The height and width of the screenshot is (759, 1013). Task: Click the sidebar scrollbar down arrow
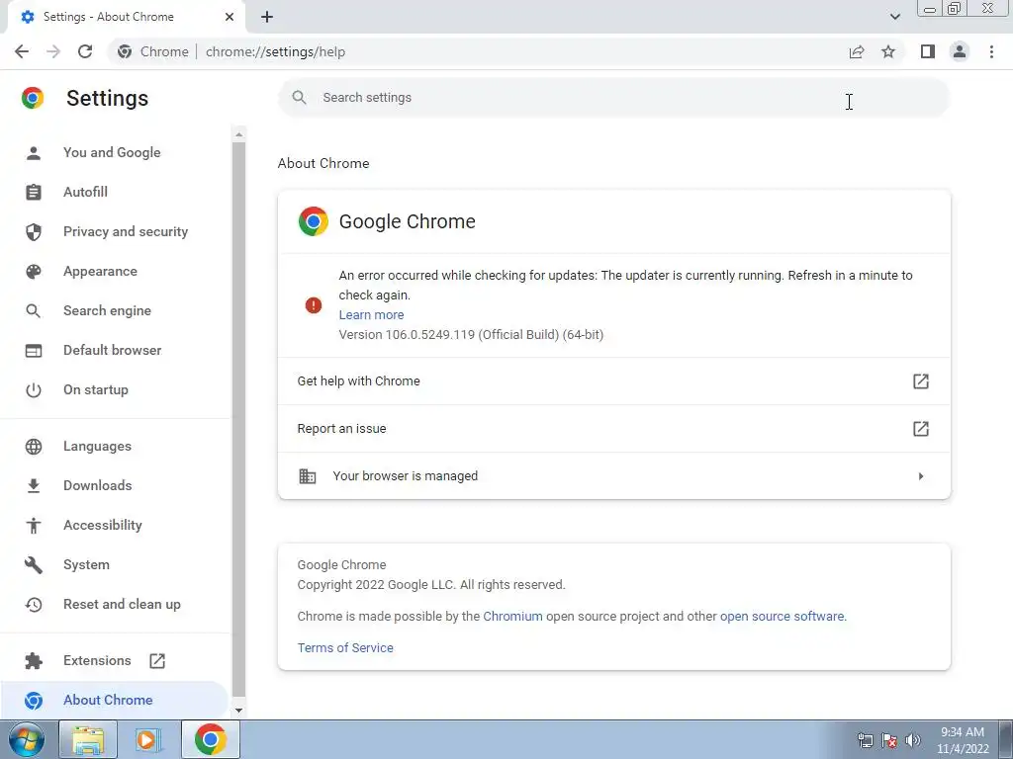coord(239,711)
